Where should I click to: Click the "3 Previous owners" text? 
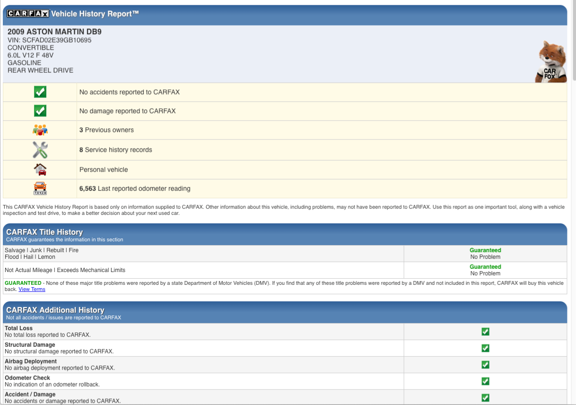point(106,130)
